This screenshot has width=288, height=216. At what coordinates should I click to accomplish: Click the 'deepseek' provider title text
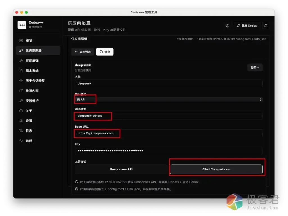(x=83, y=65)
